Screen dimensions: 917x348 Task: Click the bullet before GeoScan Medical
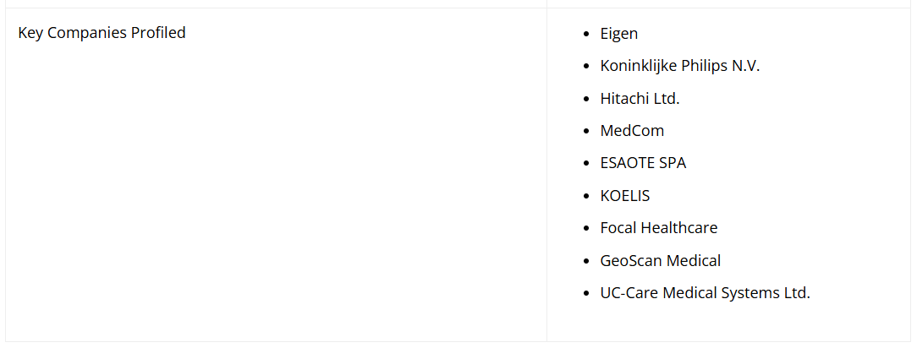click(x=588, y=261)
